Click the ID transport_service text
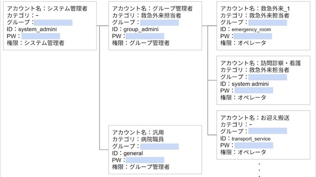The width and height of the screenshot is (316, 177). pyautogui.click(x=251, y=138)
